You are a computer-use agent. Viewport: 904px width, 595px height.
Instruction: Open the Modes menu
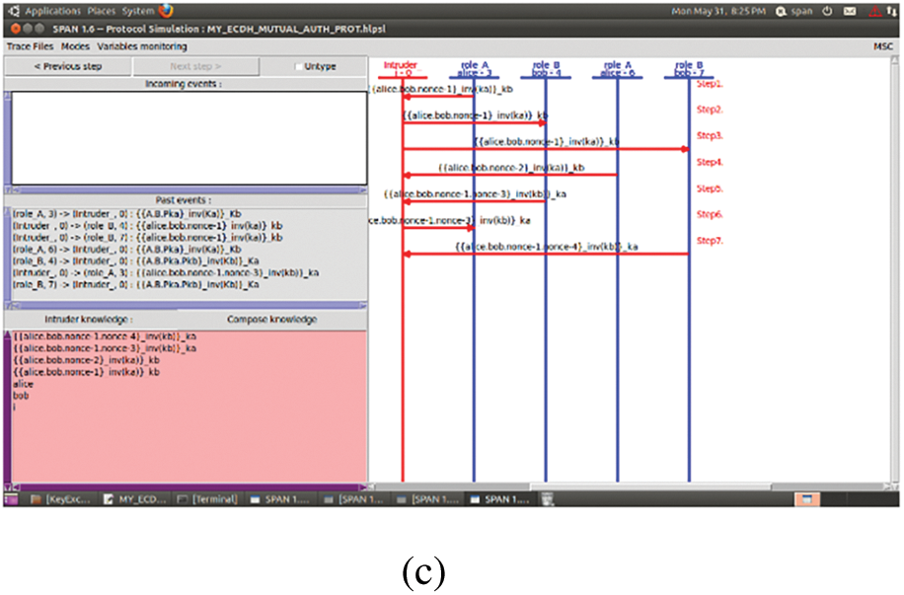pos(75,46)
